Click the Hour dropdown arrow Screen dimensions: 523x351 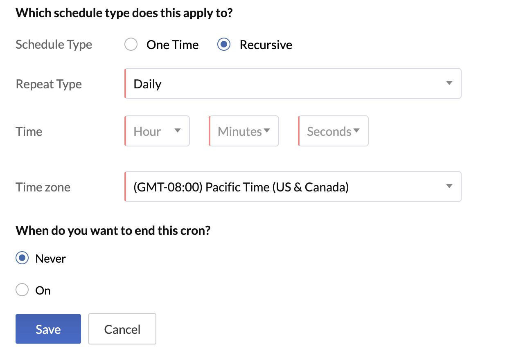click(178, 131)
